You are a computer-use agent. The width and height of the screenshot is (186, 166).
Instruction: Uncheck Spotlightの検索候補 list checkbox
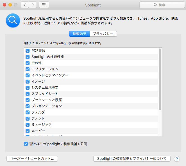[28, 57]
